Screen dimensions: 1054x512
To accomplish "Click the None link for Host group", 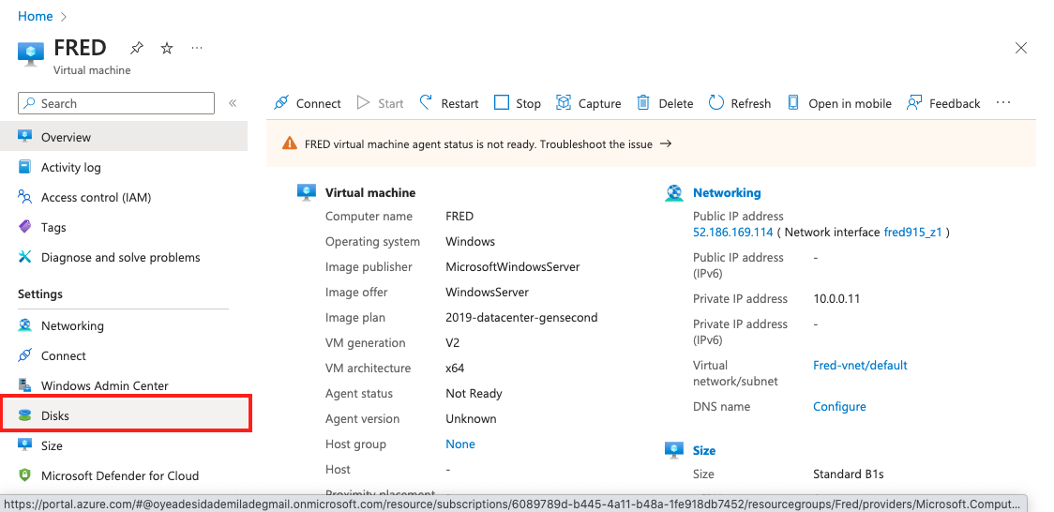I will [x=459, y=444].
